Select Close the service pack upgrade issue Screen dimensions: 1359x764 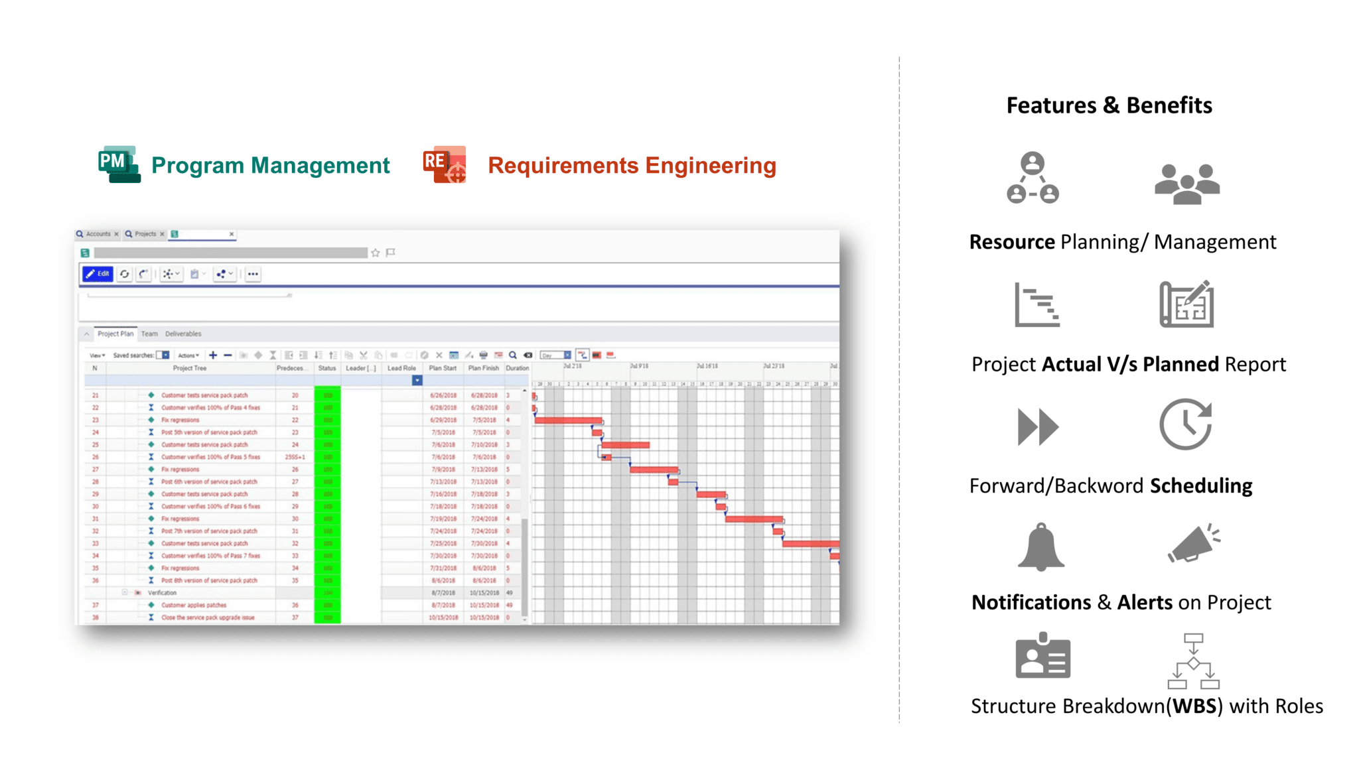208,617
